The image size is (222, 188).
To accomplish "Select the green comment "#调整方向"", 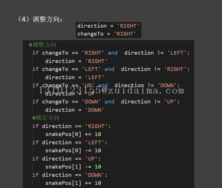I will [42, 45].
